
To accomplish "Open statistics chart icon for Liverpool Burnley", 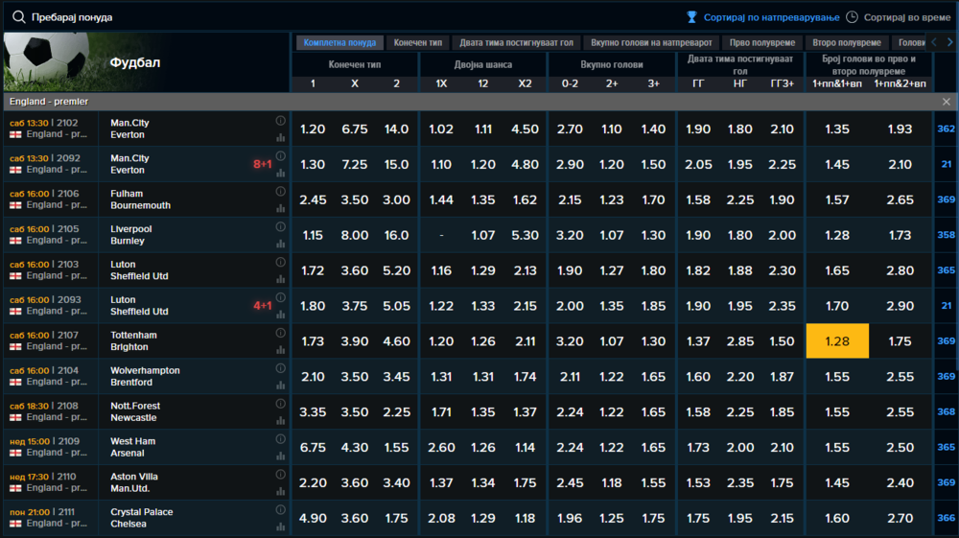I will tap(280, 244).
